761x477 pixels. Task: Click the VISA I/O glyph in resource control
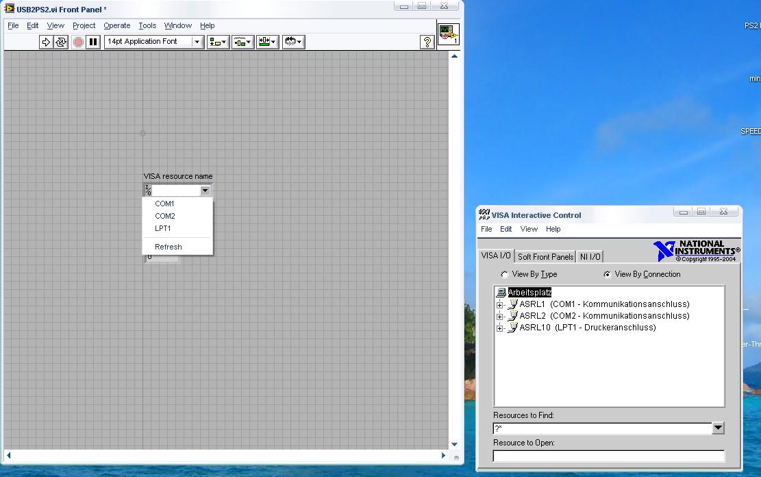(148, 191)
